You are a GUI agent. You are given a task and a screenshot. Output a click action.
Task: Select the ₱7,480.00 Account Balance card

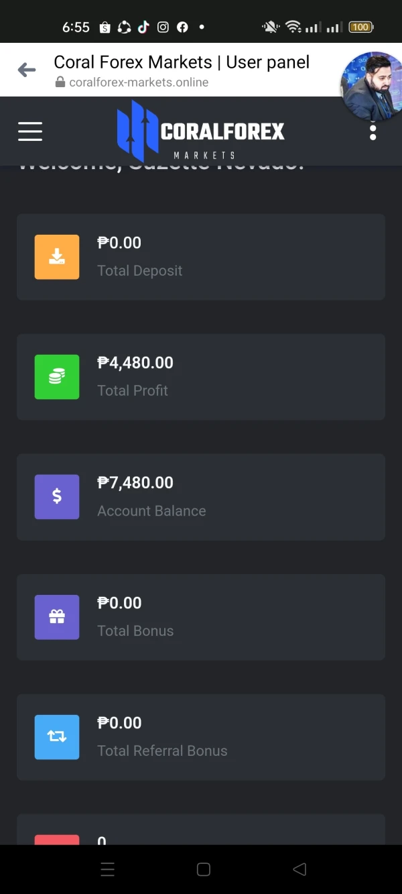[x=201, y=497]
